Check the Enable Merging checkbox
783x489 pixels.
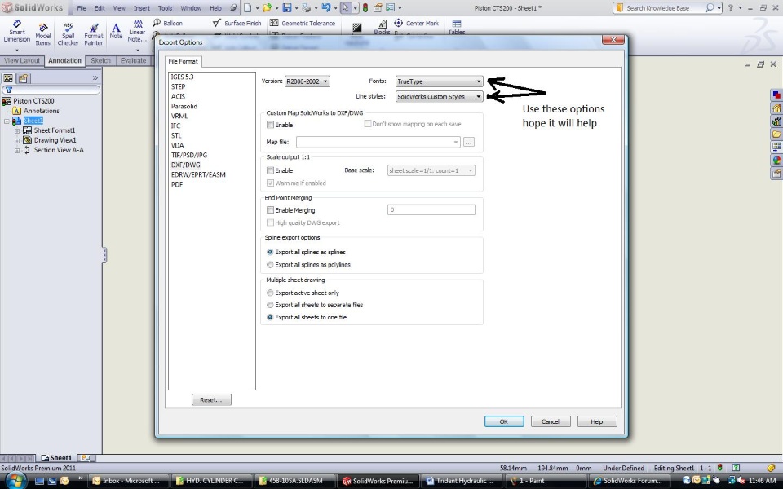click(x=270, y=210)
